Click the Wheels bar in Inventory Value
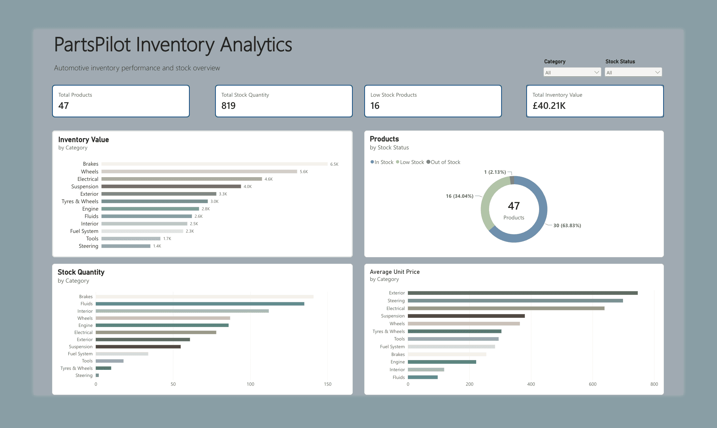 (199, 171)
